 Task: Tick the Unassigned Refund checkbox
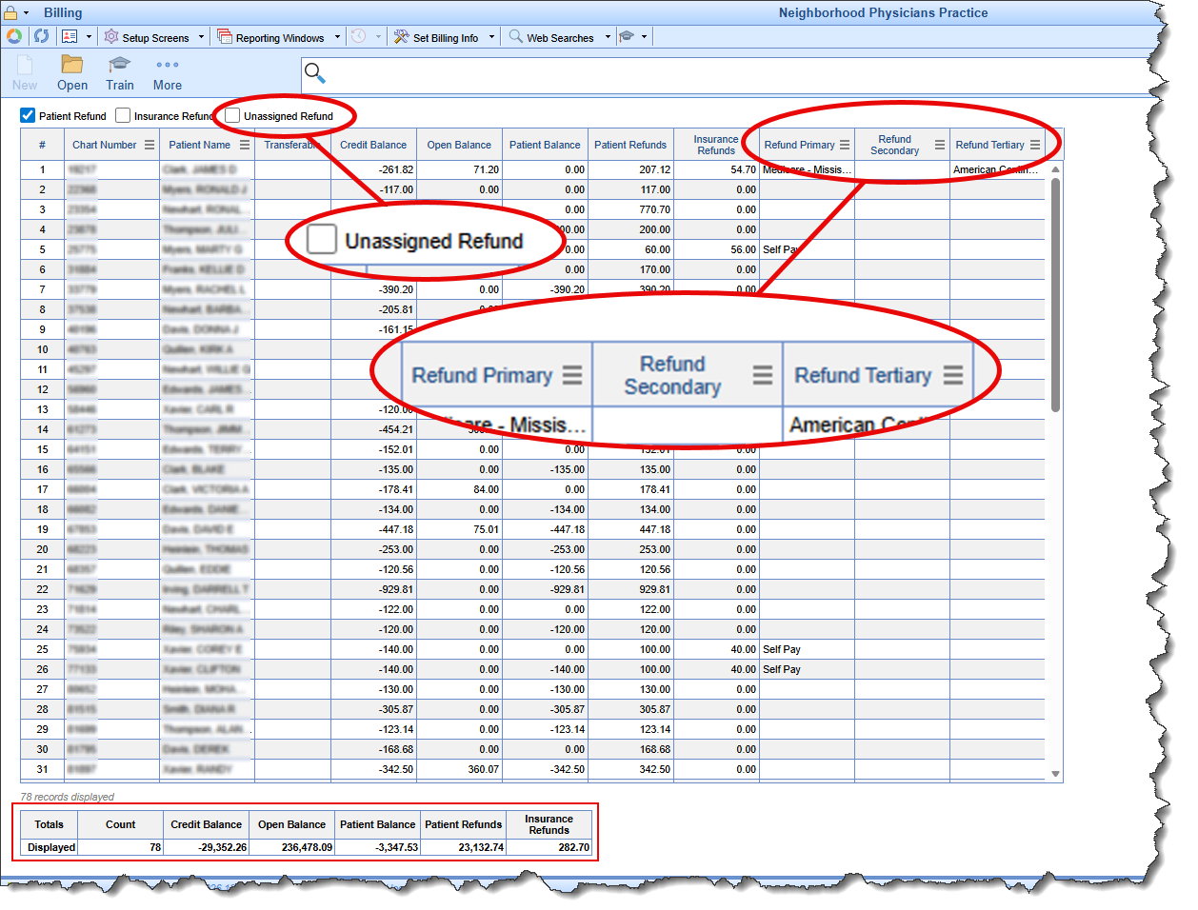(232, 115)
